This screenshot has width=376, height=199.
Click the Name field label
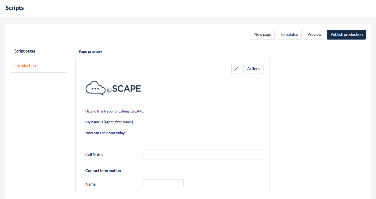pyautogui.click(x=90, y=184)
